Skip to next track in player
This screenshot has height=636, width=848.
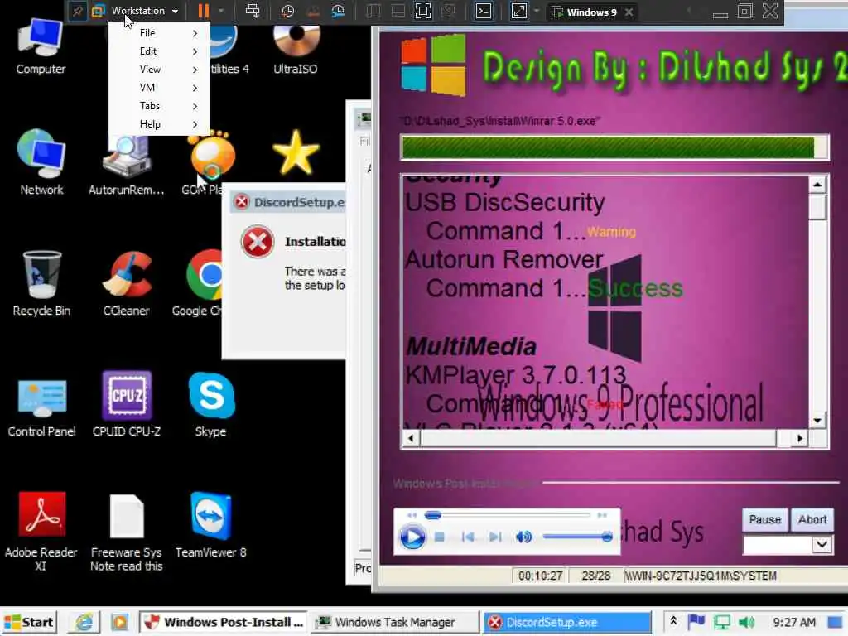[x=495, y=537]
